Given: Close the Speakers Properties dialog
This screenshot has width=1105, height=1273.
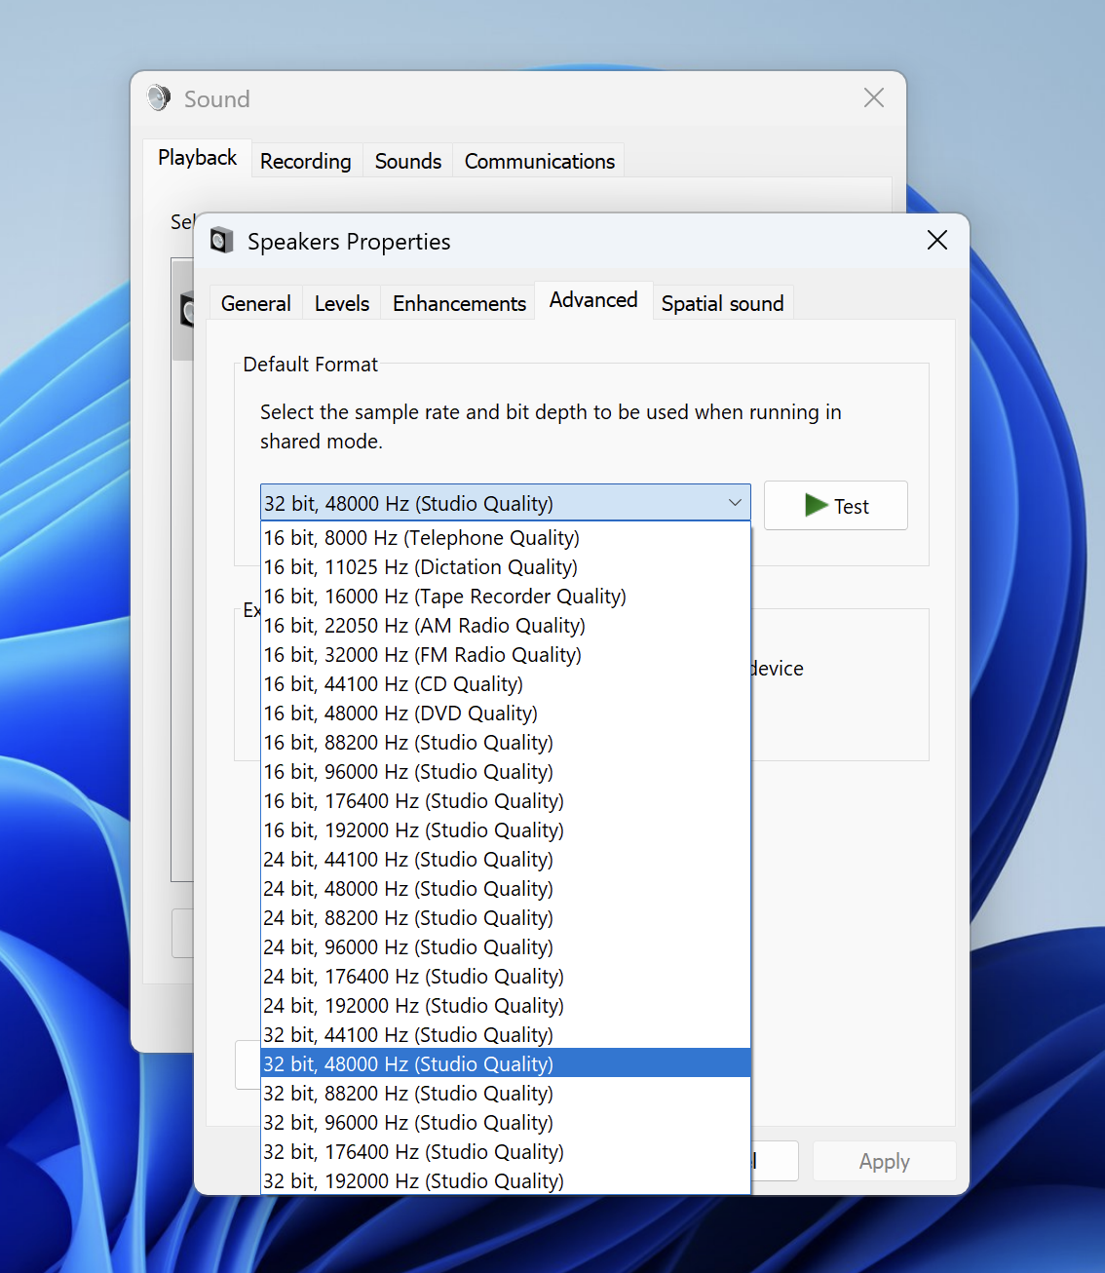Looking at the screenshot, I should (936, 241).
